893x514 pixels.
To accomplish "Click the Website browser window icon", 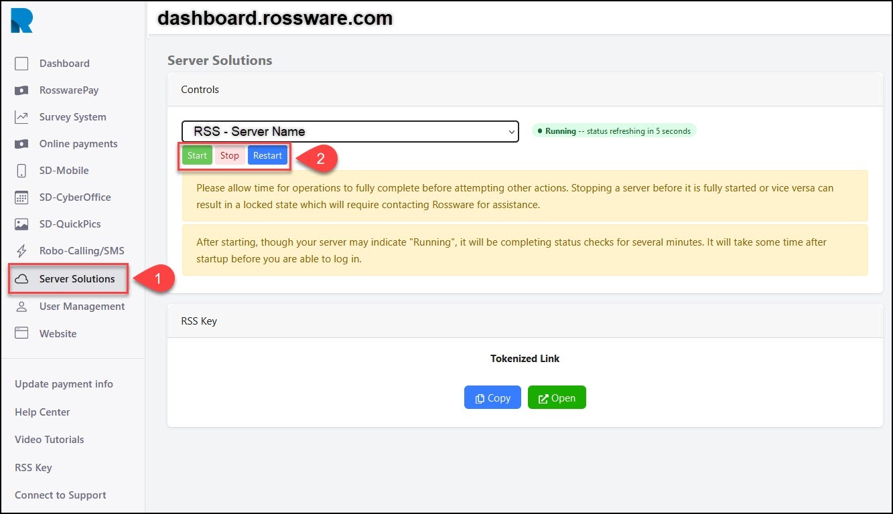I will pos(21,333).
